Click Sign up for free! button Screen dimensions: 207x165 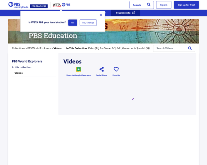(x=186, y=5)
